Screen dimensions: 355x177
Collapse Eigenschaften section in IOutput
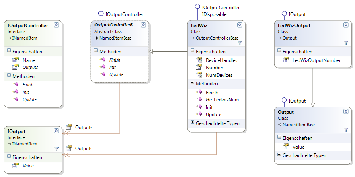point(9,156)
